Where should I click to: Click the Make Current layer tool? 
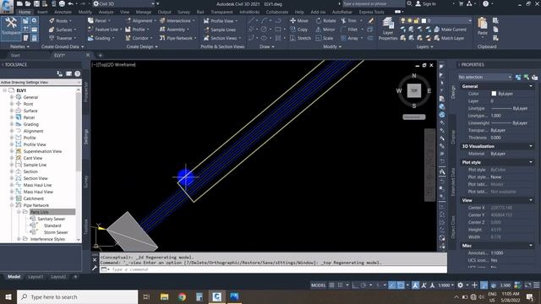point(451,30)
